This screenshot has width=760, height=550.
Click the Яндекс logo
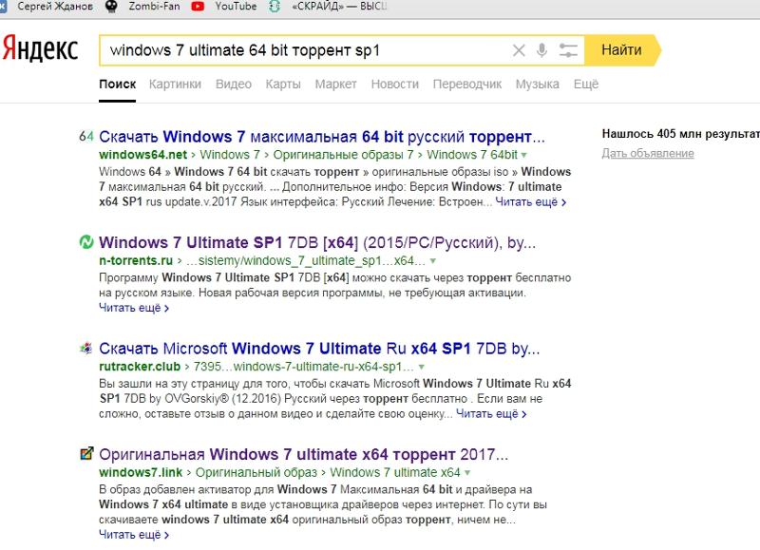click(x=40, y=49)
